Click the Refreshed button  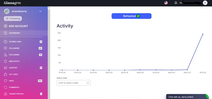[x=131, y=16]
